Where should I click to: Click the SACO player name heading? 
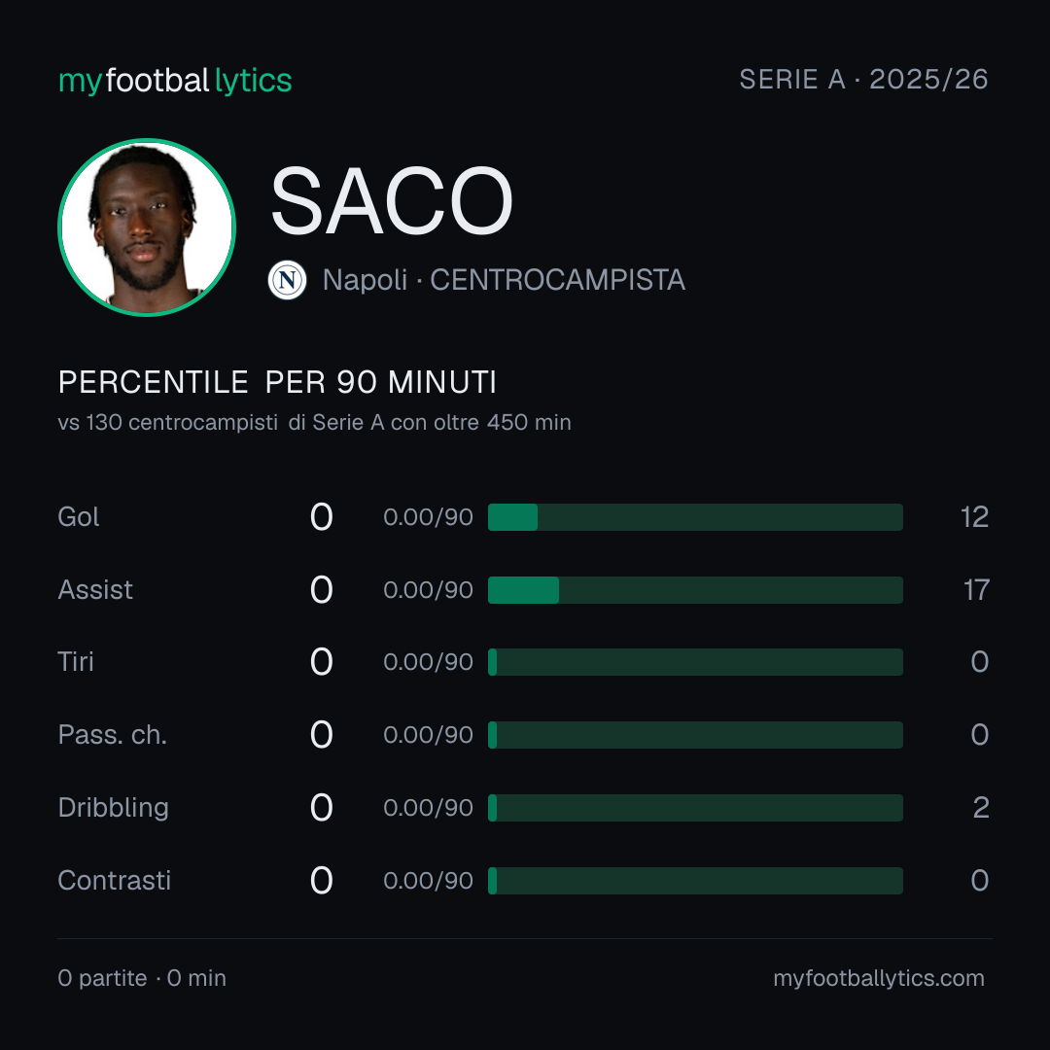[x=391, y=200]
